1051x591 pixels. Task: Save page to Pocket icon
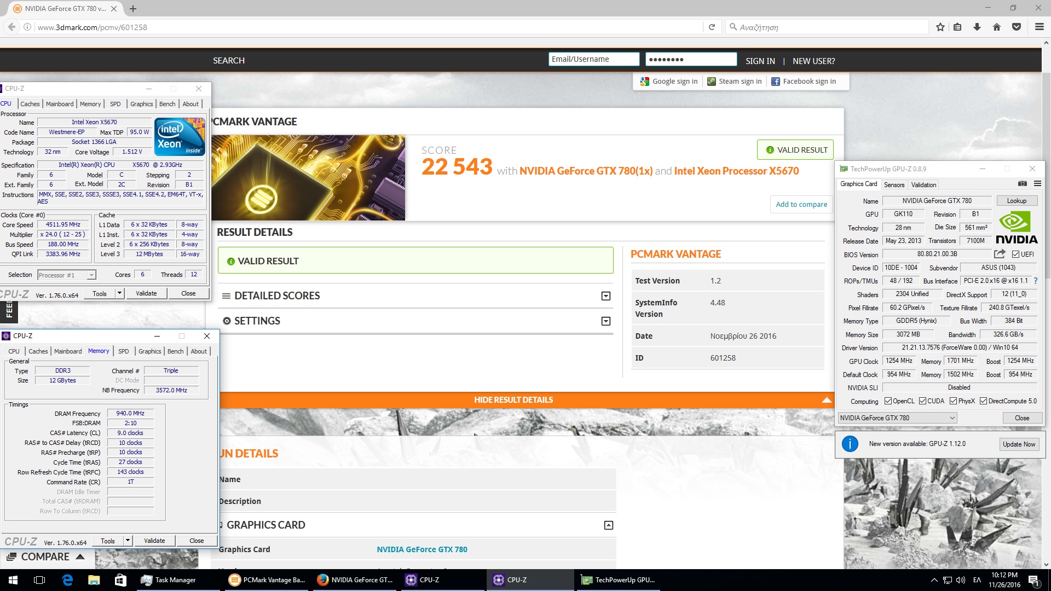point(1017,27)
